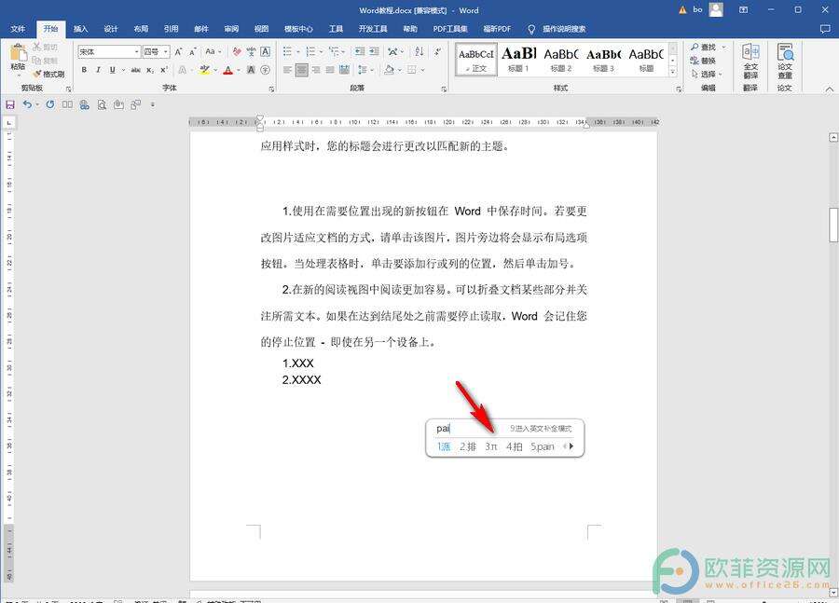Apply strikethrough with the abc icon

click(136, 70)
